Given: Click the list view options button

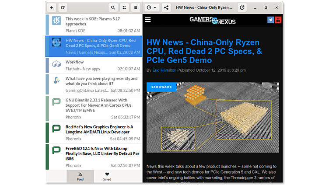Looking at the screenshot, I should coord(125,7).
